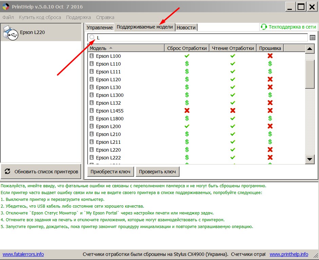Click the list scroll up arrow
Viewport: 319px width, 260px height.
pos(309,49)
